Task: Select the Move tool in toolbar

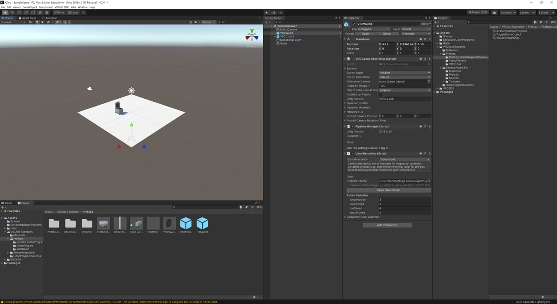Action: (12, 13)
